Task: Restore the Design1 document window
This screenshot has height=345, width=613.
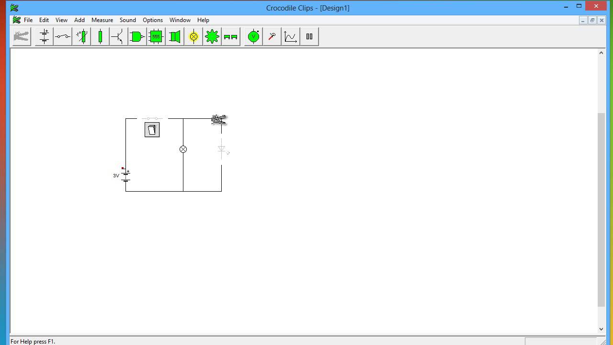Action: pyautogui.click(x=592, y=20)
